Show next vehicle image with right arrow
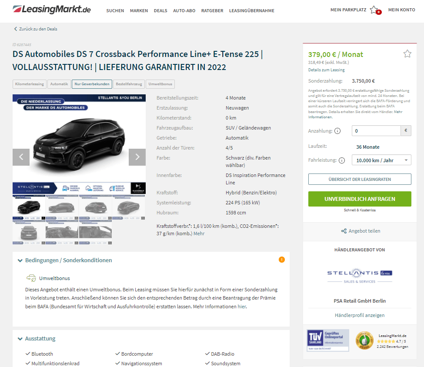424x367 pixels. 137,157
